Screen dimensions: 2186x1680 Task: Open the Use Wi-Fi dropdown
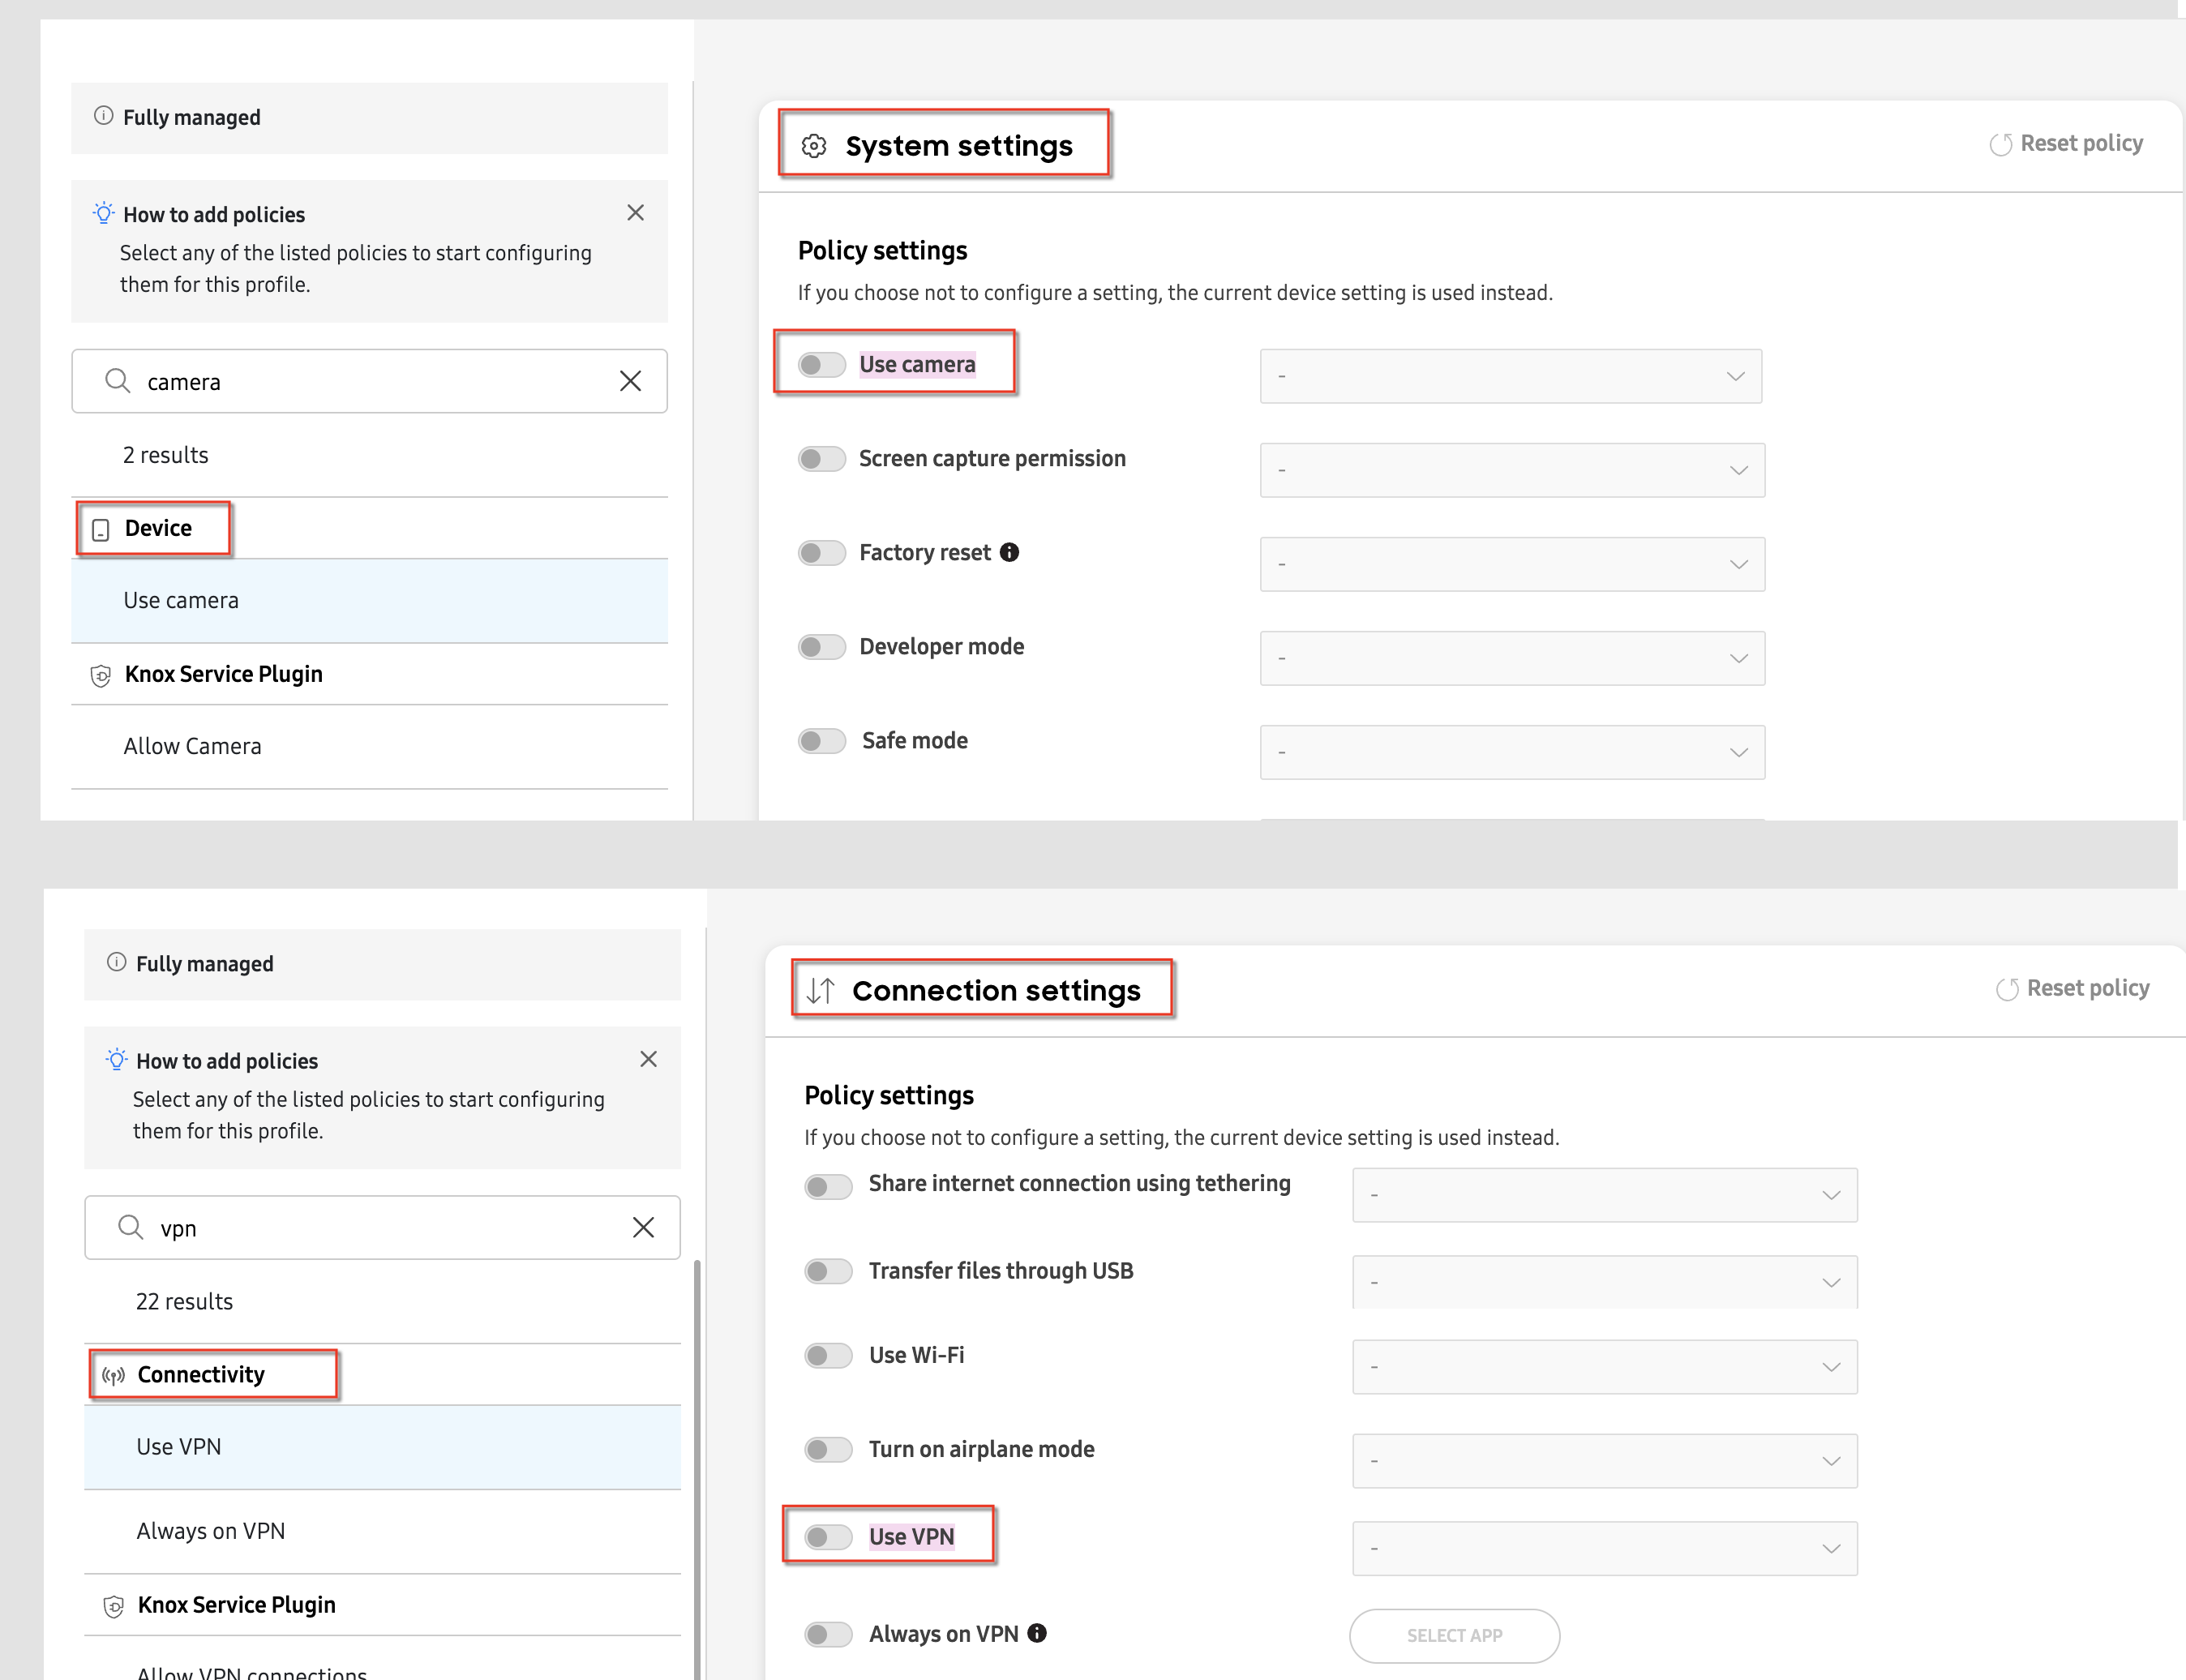coord(1605,1367)
